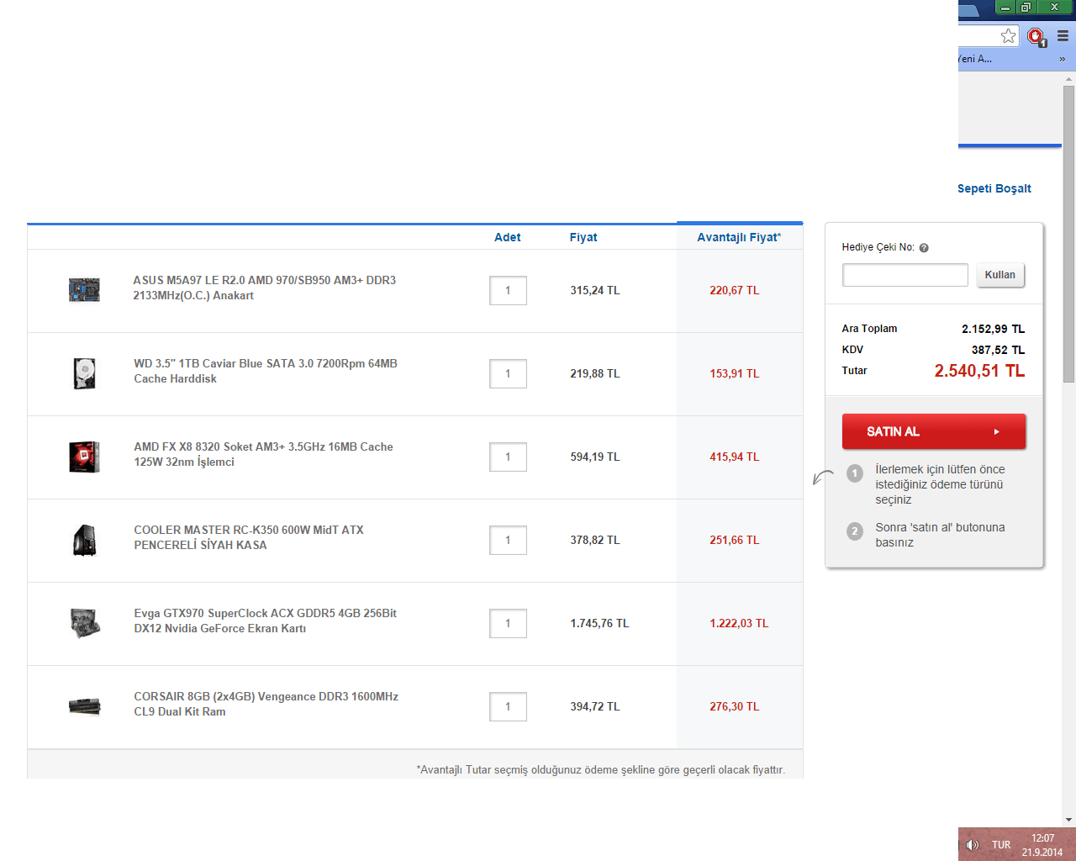Open the ASUS M5A97 motherboard thumbnail
Screen dimensions: 1076x861
[84, 290]
